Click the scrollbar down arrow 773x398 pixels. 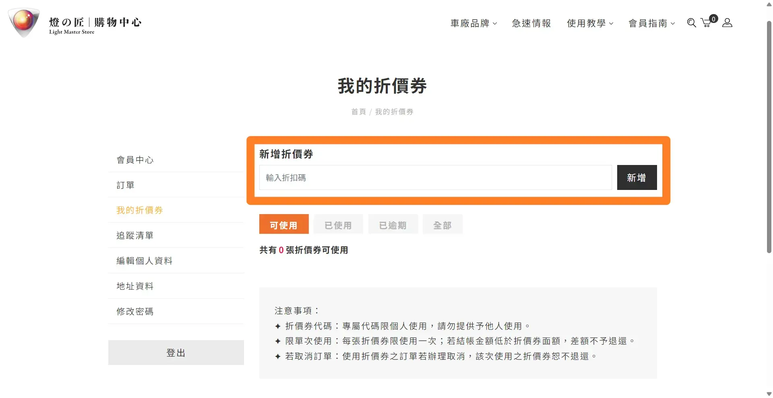tap(769, 394)
